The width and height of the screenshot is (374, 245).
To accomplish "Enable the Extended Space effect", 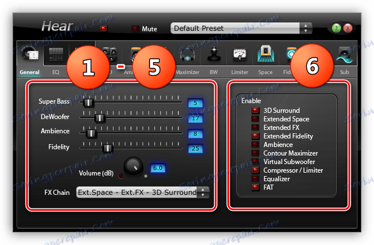I will point(255,119).
